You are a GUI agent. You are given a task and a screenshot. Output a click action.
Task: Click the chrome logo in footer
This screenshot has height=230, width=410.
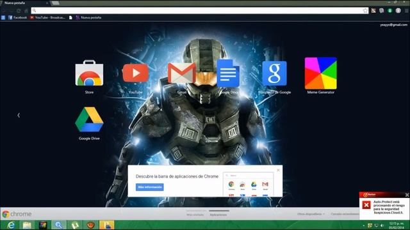(17, 214)
